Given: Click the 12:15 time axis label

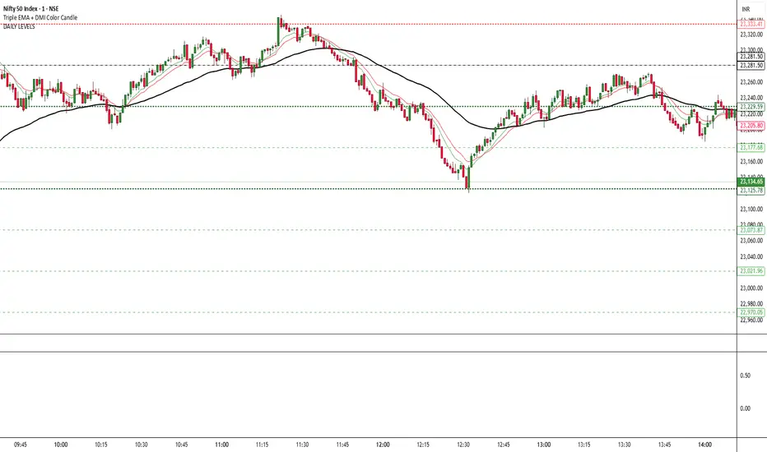Looking at the screenshot, I should point(423,445).
